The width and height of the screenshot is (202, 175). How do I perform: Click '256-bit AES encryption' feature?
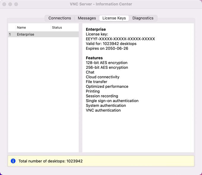coord(107,67)
